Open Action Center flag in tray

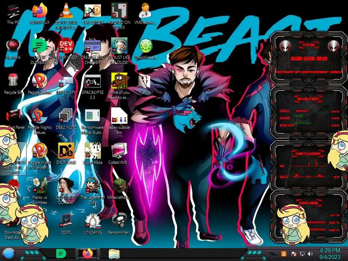(x=294, y=254)
